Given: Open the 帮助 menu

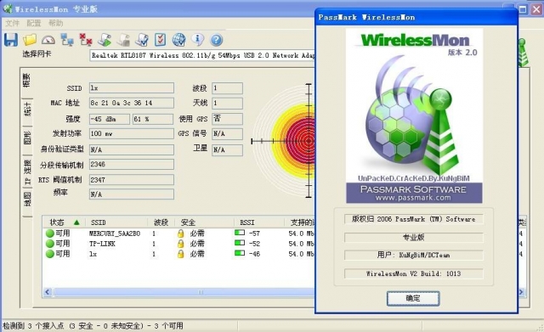Looking at the screenshot, I should pos(55,23).
